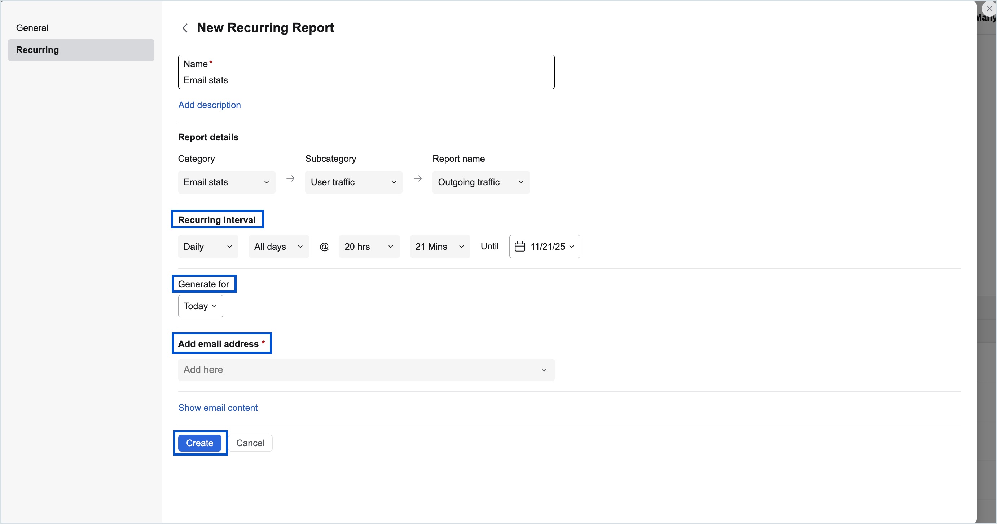Open the calendar icon in the Until date picker
The width and height of the screenshot is (997, 524).
click(520, 247)
